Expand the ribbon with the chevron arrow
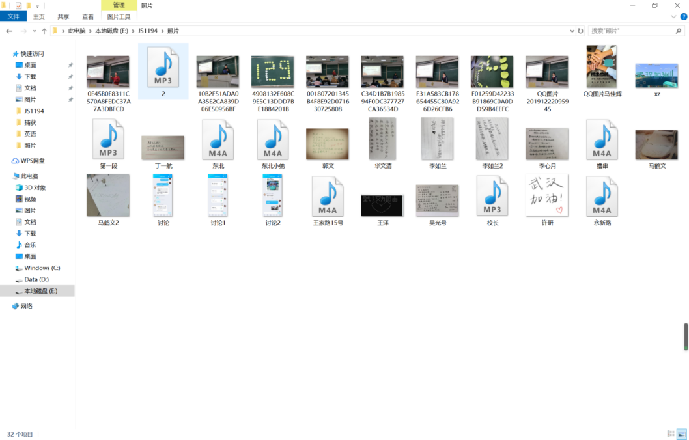 674,17
